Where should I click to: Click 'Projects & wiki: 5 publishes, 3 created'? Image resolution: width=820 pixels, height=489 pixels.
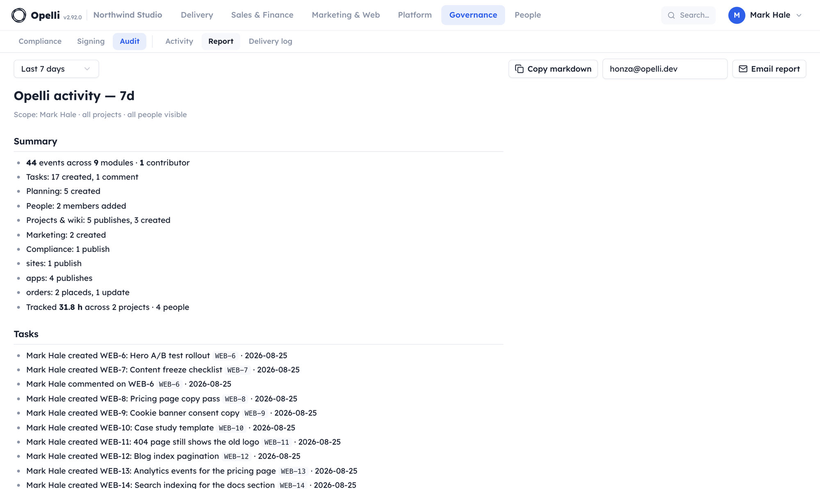[x=98, y=220]
